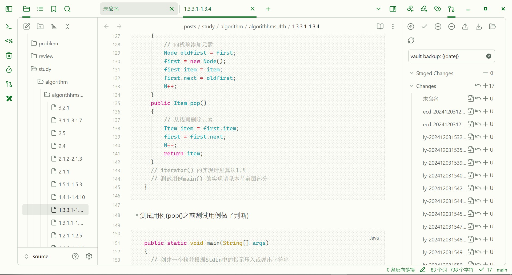Open the tab list dropdown arrow
Image resolution: width=512 pixels, height=275 pixels.
(378, 9)
